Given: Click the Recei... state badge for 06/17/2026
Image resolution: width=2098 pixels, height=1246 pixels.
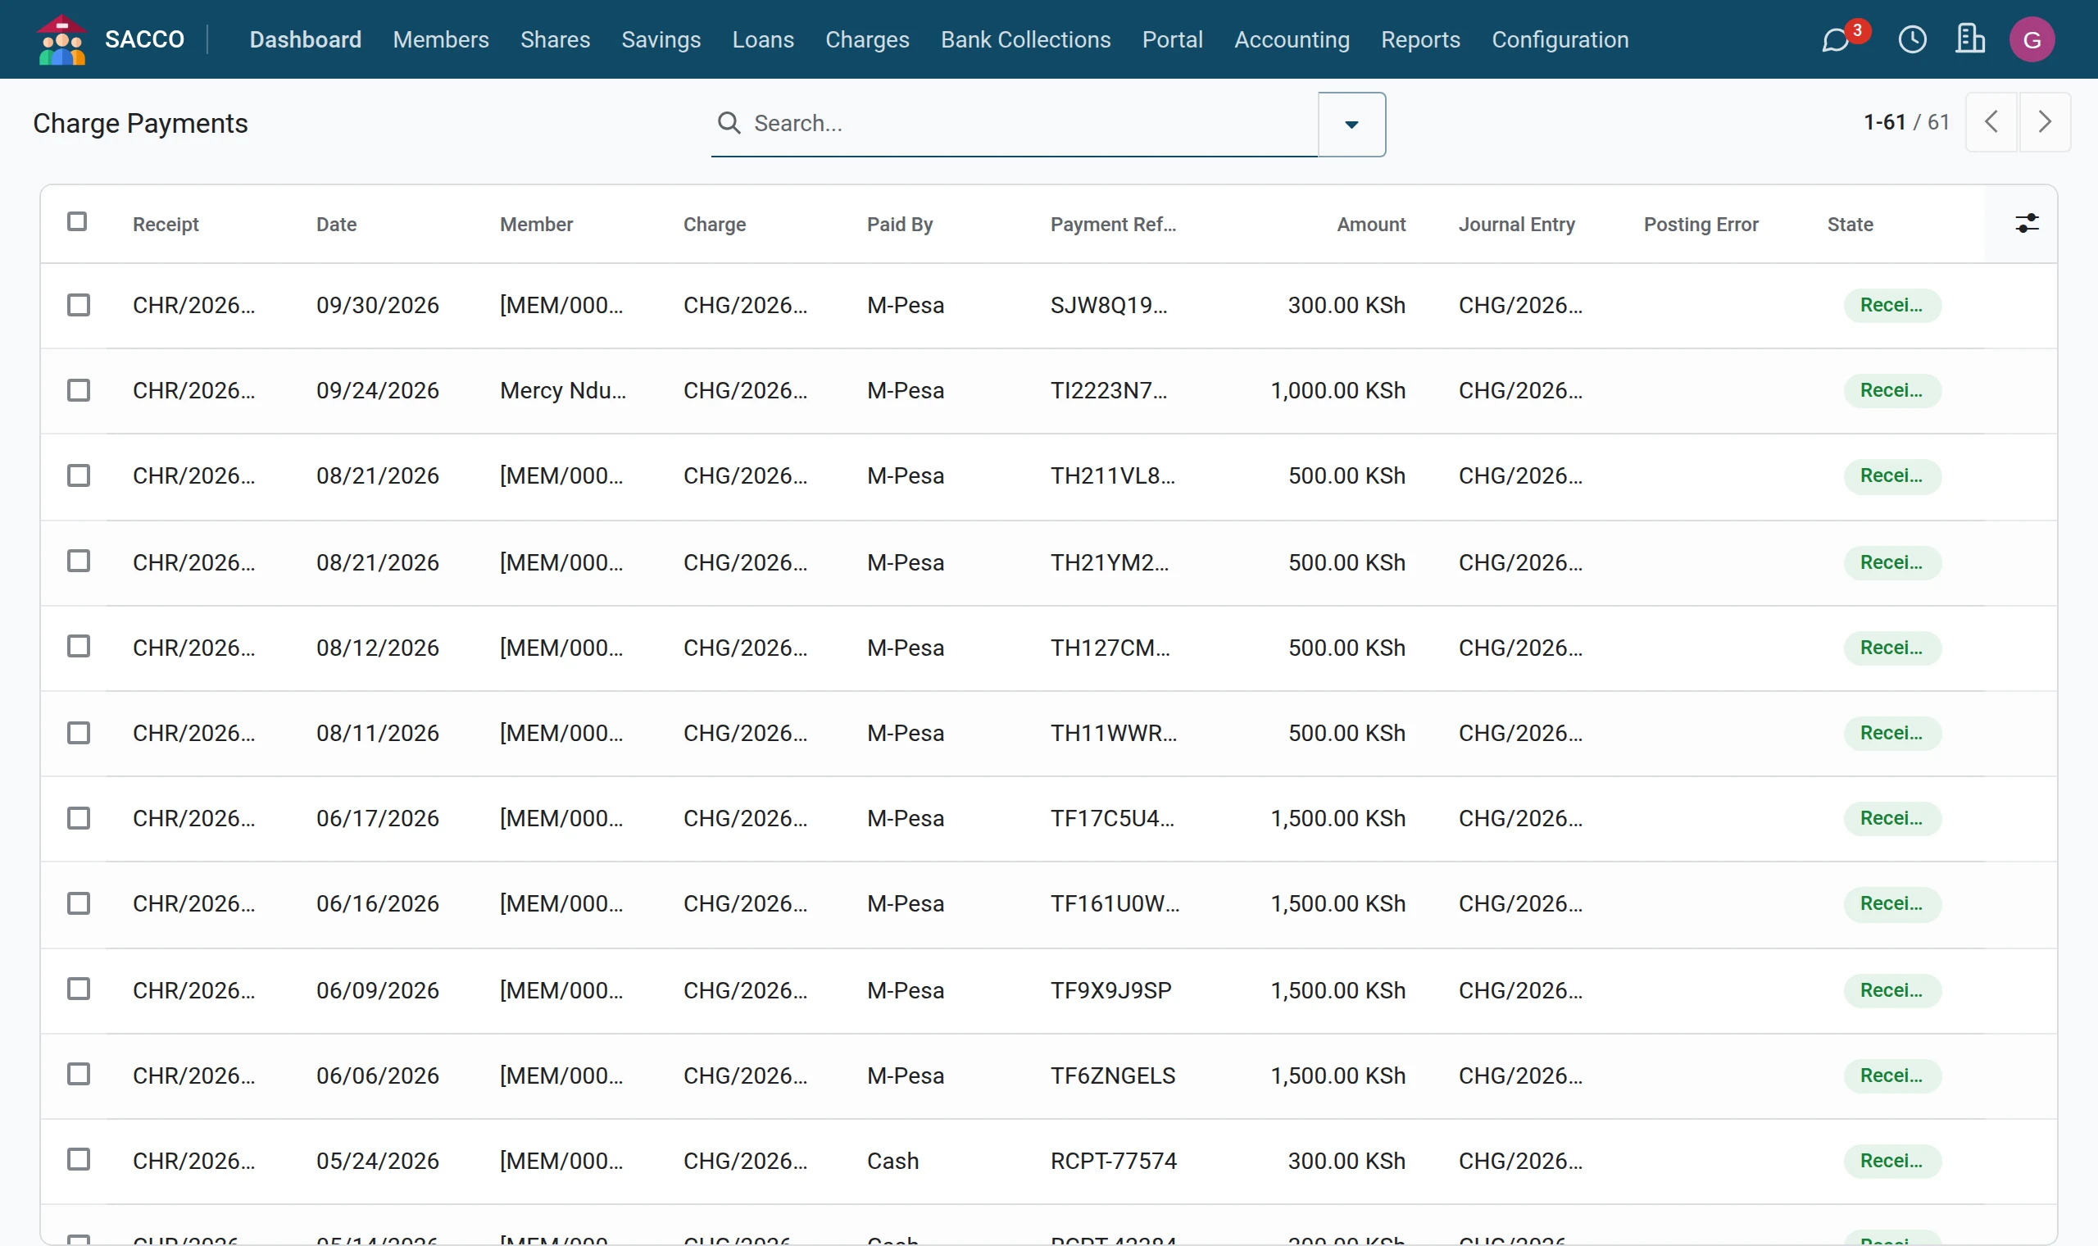Looking at the screenshot, I should pos(1891,818).
